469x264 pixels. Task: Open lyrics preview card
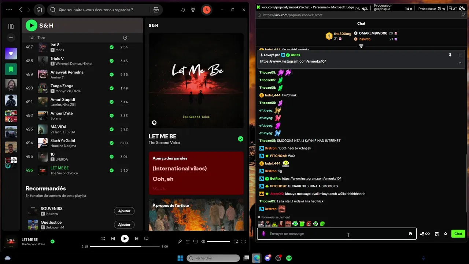click(x=196, y=173)
